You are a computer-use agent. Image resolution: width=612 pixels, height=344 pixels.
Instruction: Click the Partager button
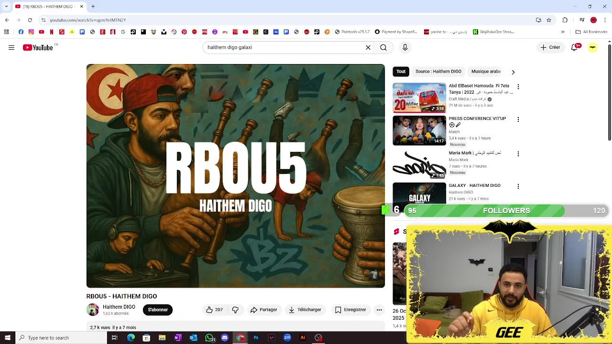click(x=263, y=310)
